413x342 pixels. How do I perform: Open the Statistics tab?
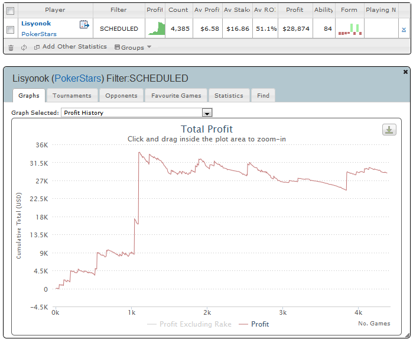click(229, 95)
